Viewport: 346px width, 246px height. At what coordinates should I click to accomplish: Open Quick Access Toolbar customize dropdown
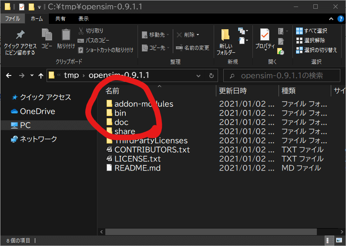tap(39, 7)
